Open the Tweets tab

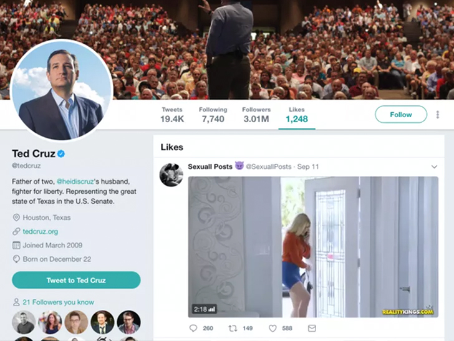(x=171, y=115)
